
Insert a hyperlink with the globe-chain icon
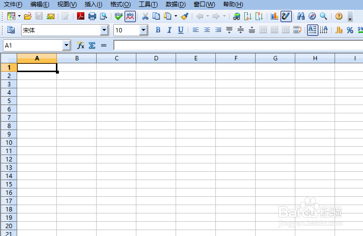coord(236,16)
